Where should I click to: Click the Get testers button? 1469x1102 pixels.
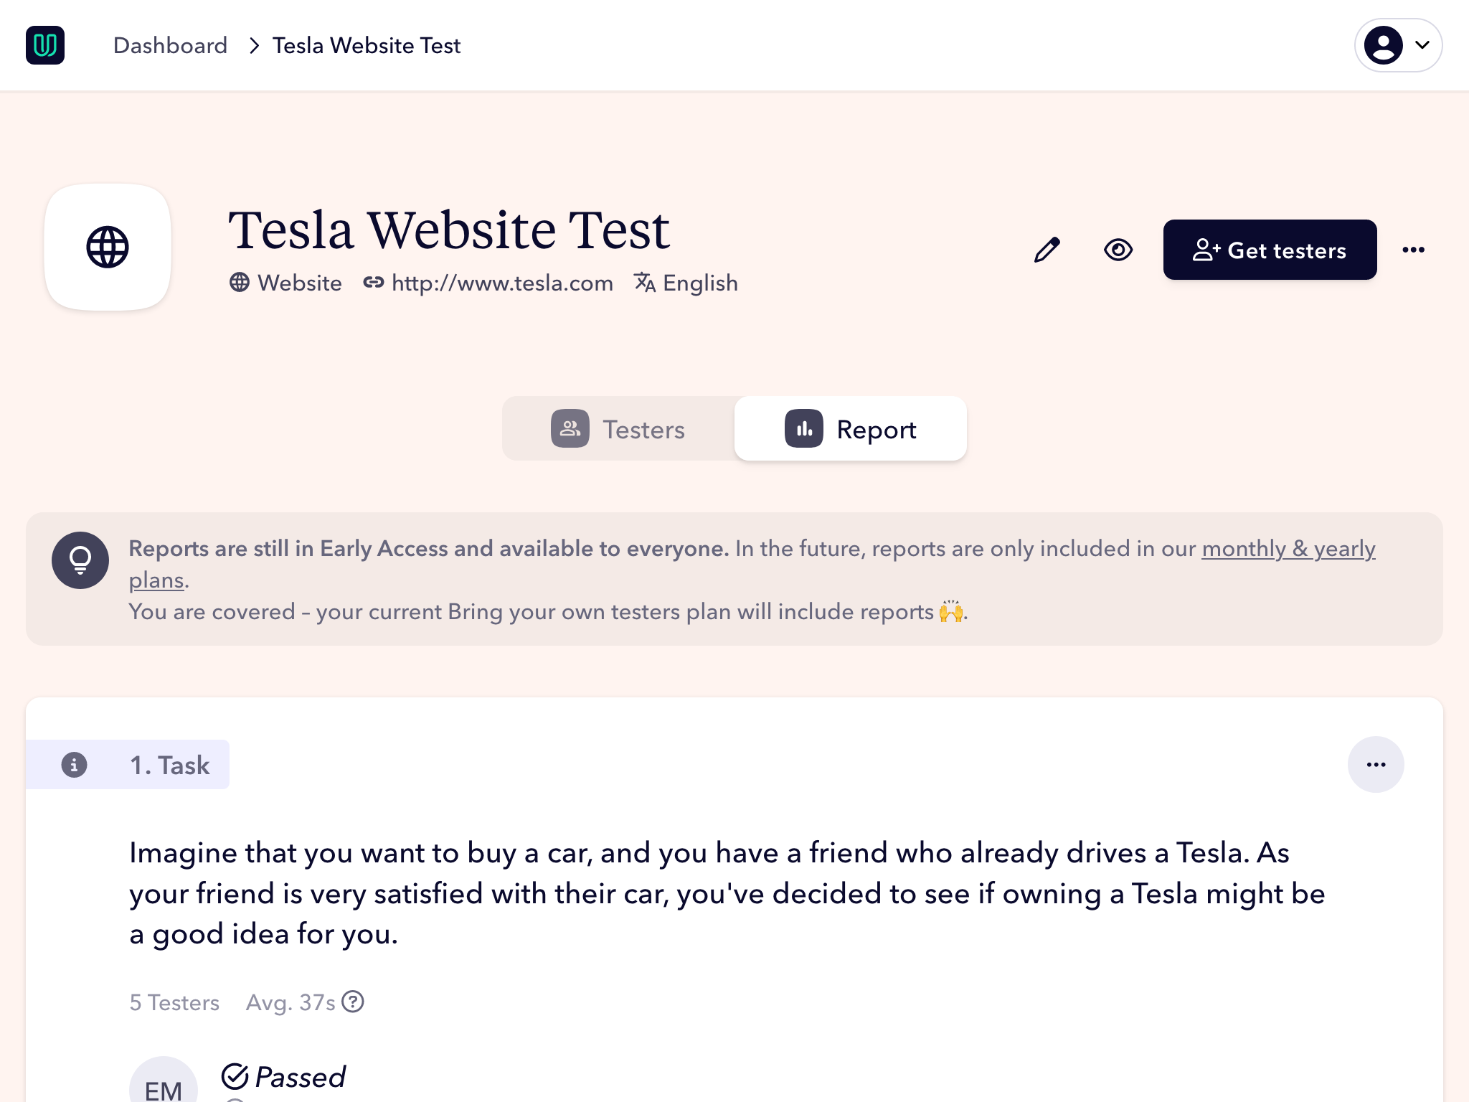tap(1270, 250)
